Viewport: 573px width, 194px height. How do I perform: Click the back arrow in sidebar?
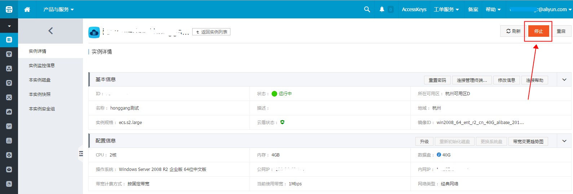50,31
